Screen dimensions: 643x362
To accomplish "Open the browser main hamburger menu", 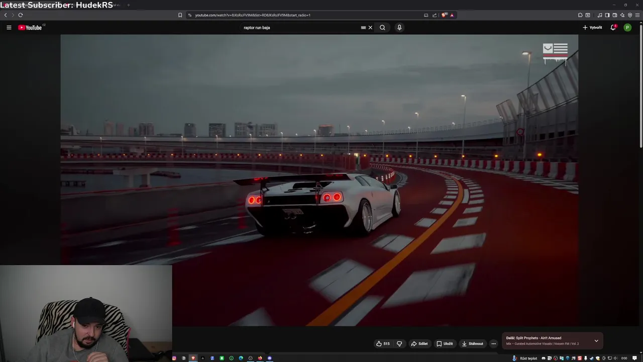I will tap(637, 15).
